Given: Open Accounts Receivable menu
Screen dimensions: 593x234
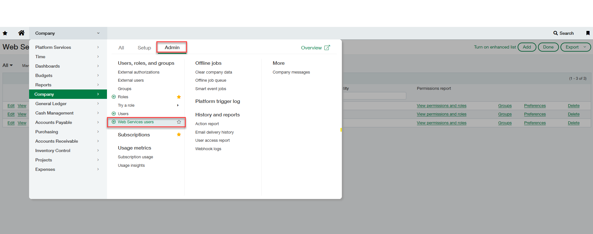Looking at the screenshot, I should coord(68,141).
